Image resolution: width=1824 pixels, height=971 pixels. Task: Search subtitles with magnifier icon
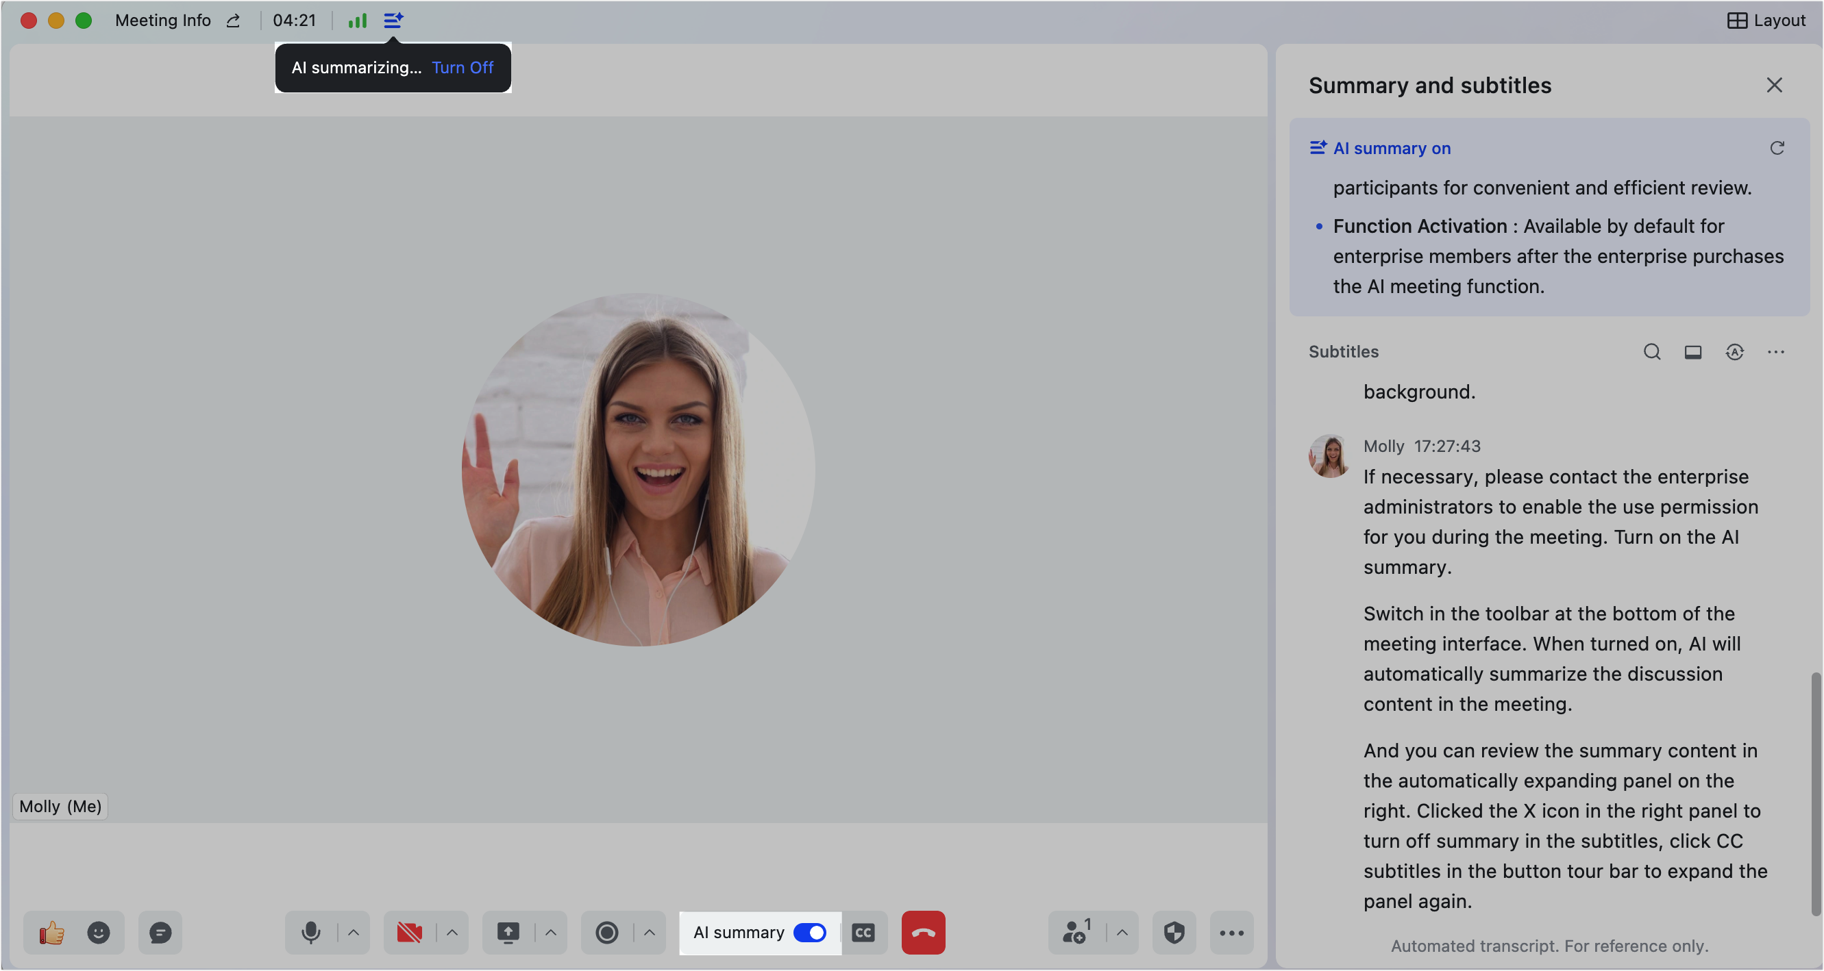click(1652, 352)
